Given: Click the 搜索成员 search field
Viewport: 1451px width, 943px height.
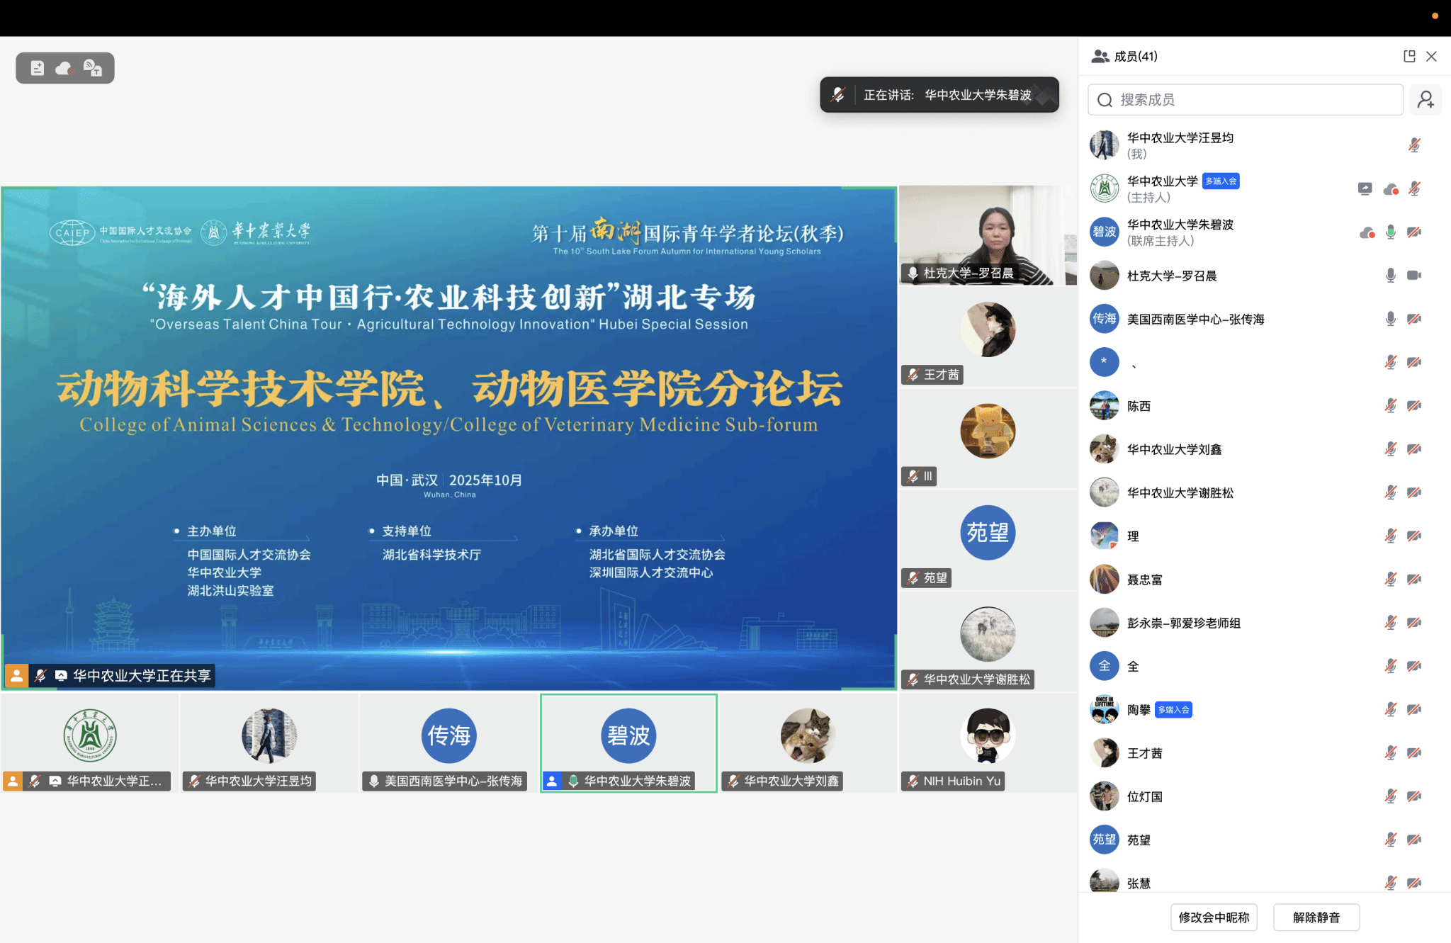Looking at the screenshot, I should [x=1245, y=100].
